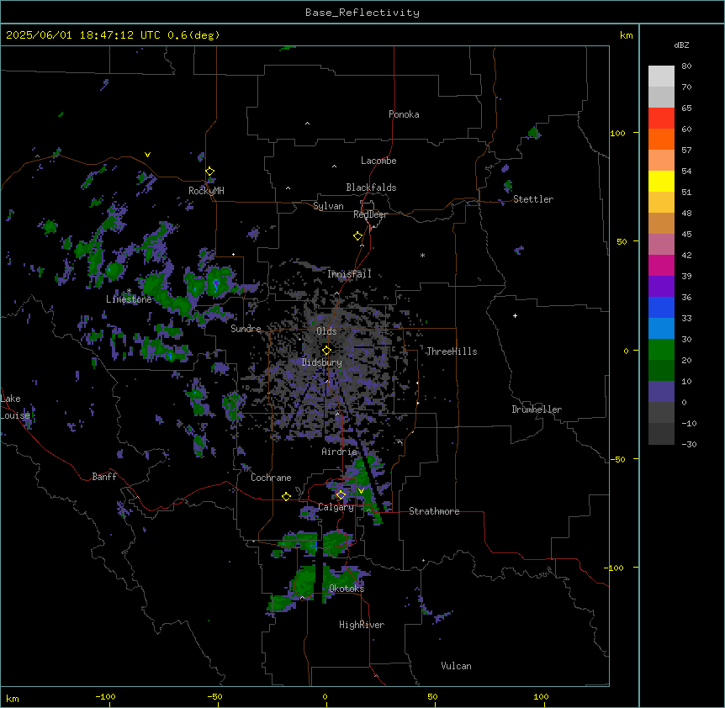
Task: Click the blue 33 dBZ legend swatch
Action: pyautogui.click(x=661, y=307)
